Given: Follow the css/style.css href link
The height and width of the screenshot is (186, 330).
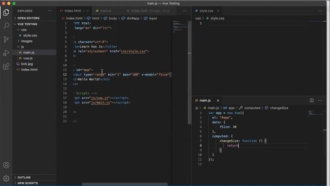Looking at the screenshot, I should click(x=133, y=51).
